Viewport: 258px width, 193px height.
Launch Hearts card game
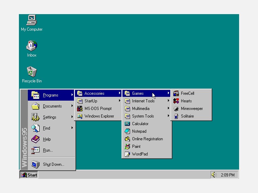coord(191,101)
